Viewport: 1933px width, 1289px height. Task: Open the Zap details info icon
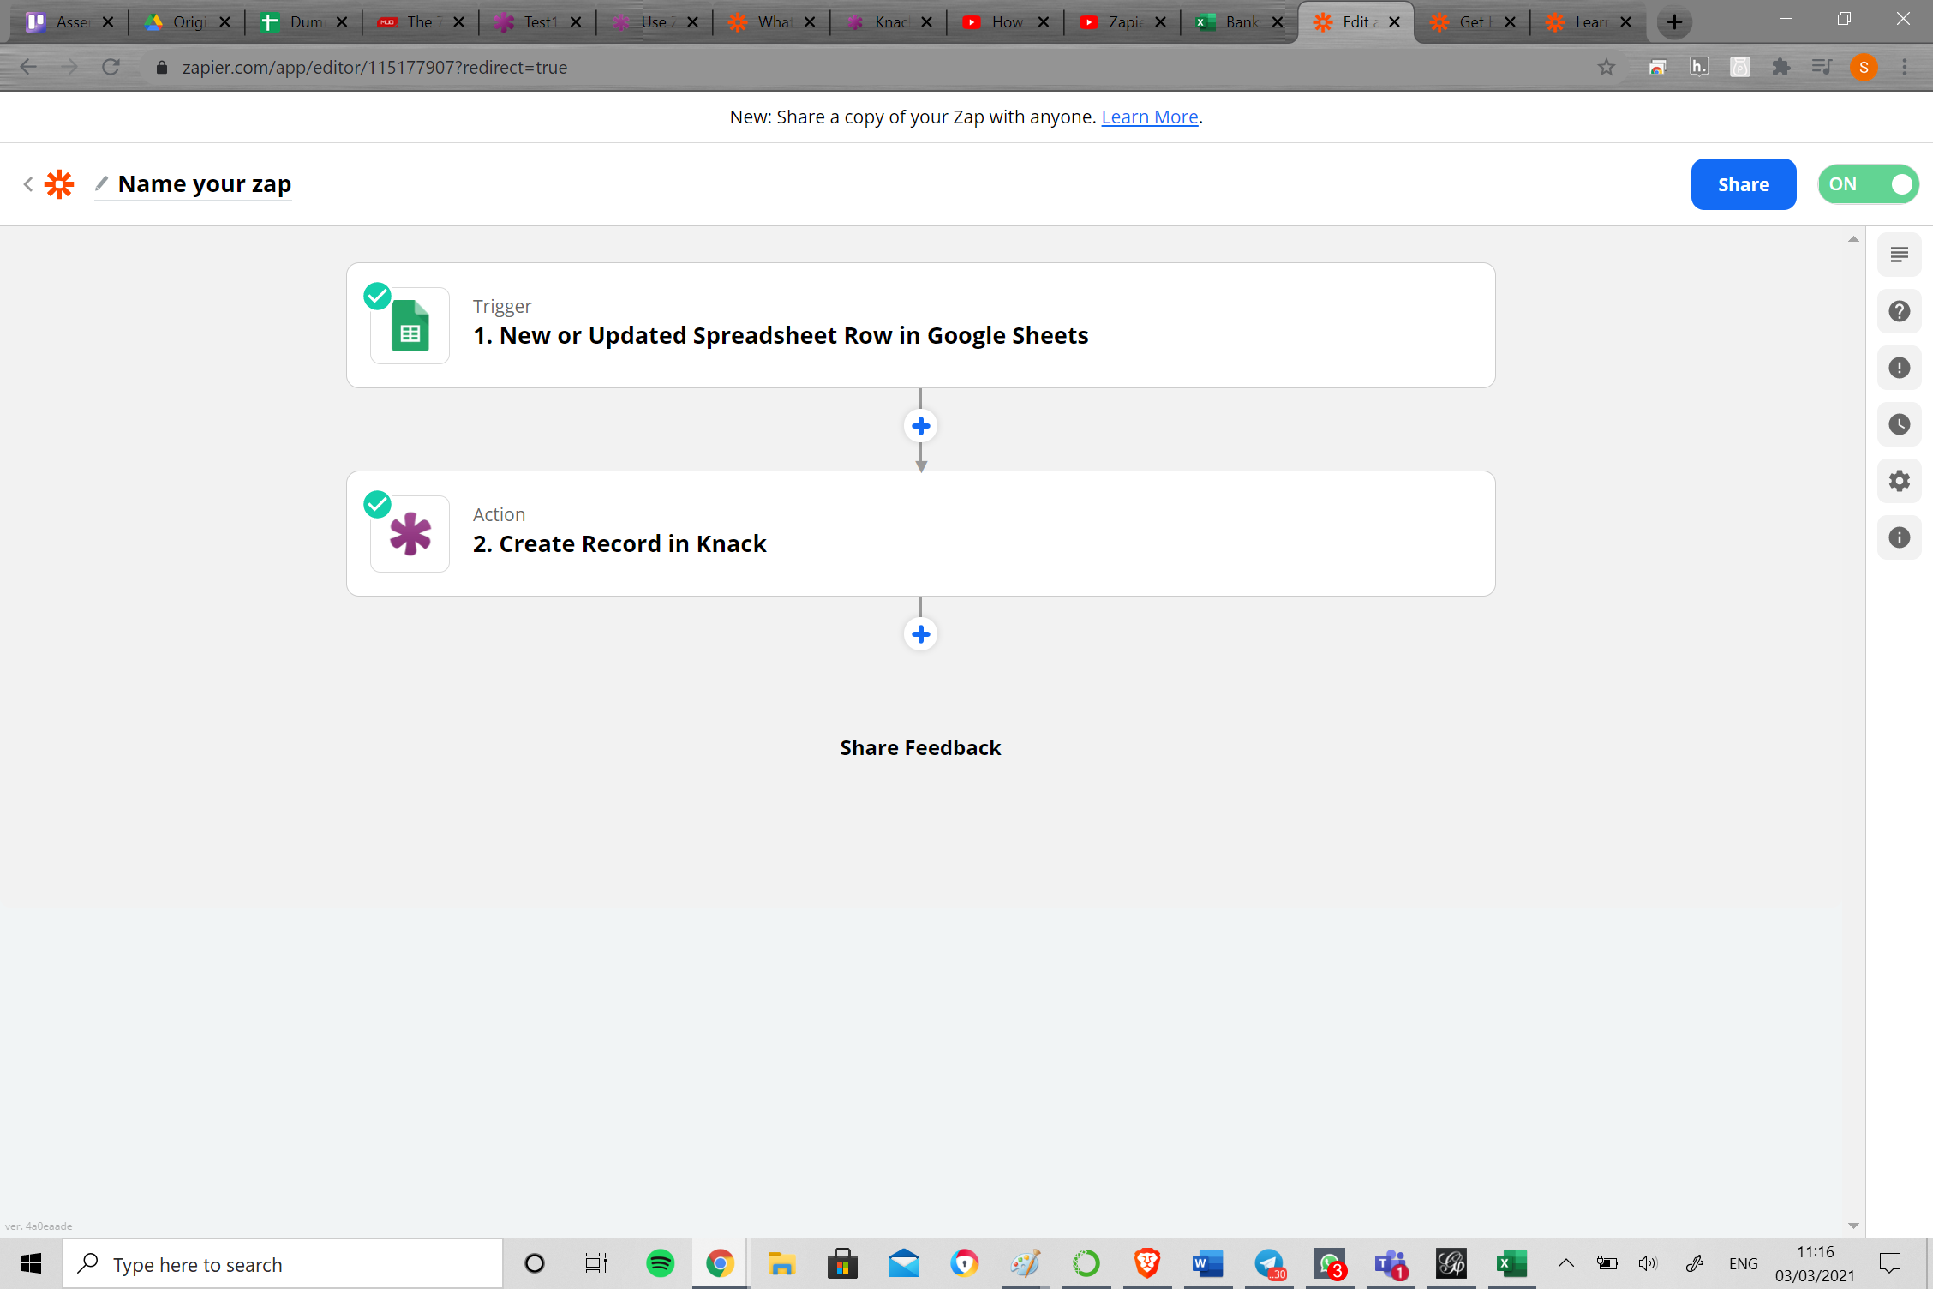(1899, 537)
